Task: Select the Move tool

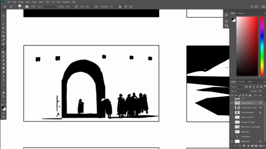Action: (x=3, y=16)
